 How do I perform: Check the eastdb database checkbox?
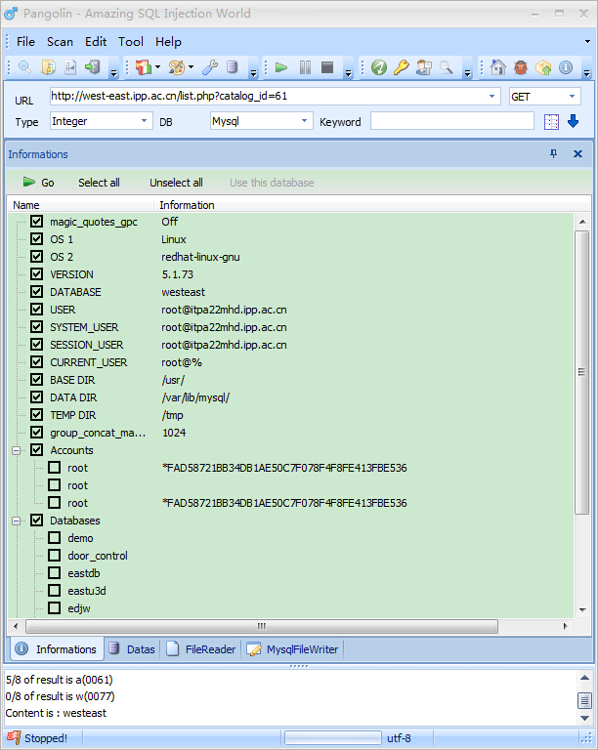tap(55, 573)
